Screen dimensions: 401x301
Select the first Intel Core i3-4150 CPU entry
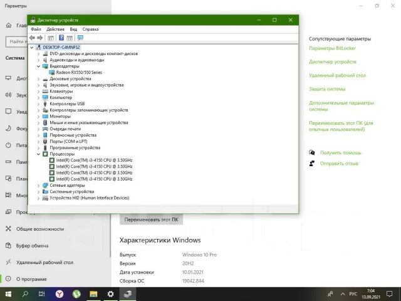point(94,161)
